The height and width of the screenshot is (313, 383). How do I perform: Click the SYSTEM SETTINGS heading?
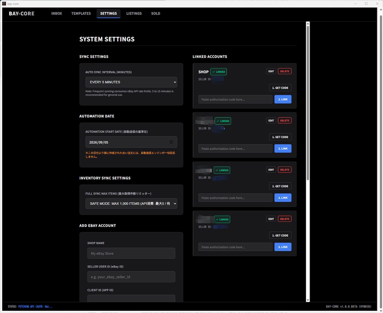107,39
